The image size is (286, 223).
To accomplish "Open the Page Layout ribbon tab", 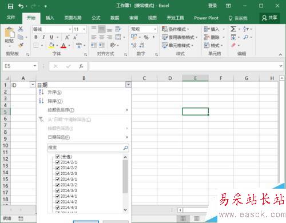I will (73, 18).
